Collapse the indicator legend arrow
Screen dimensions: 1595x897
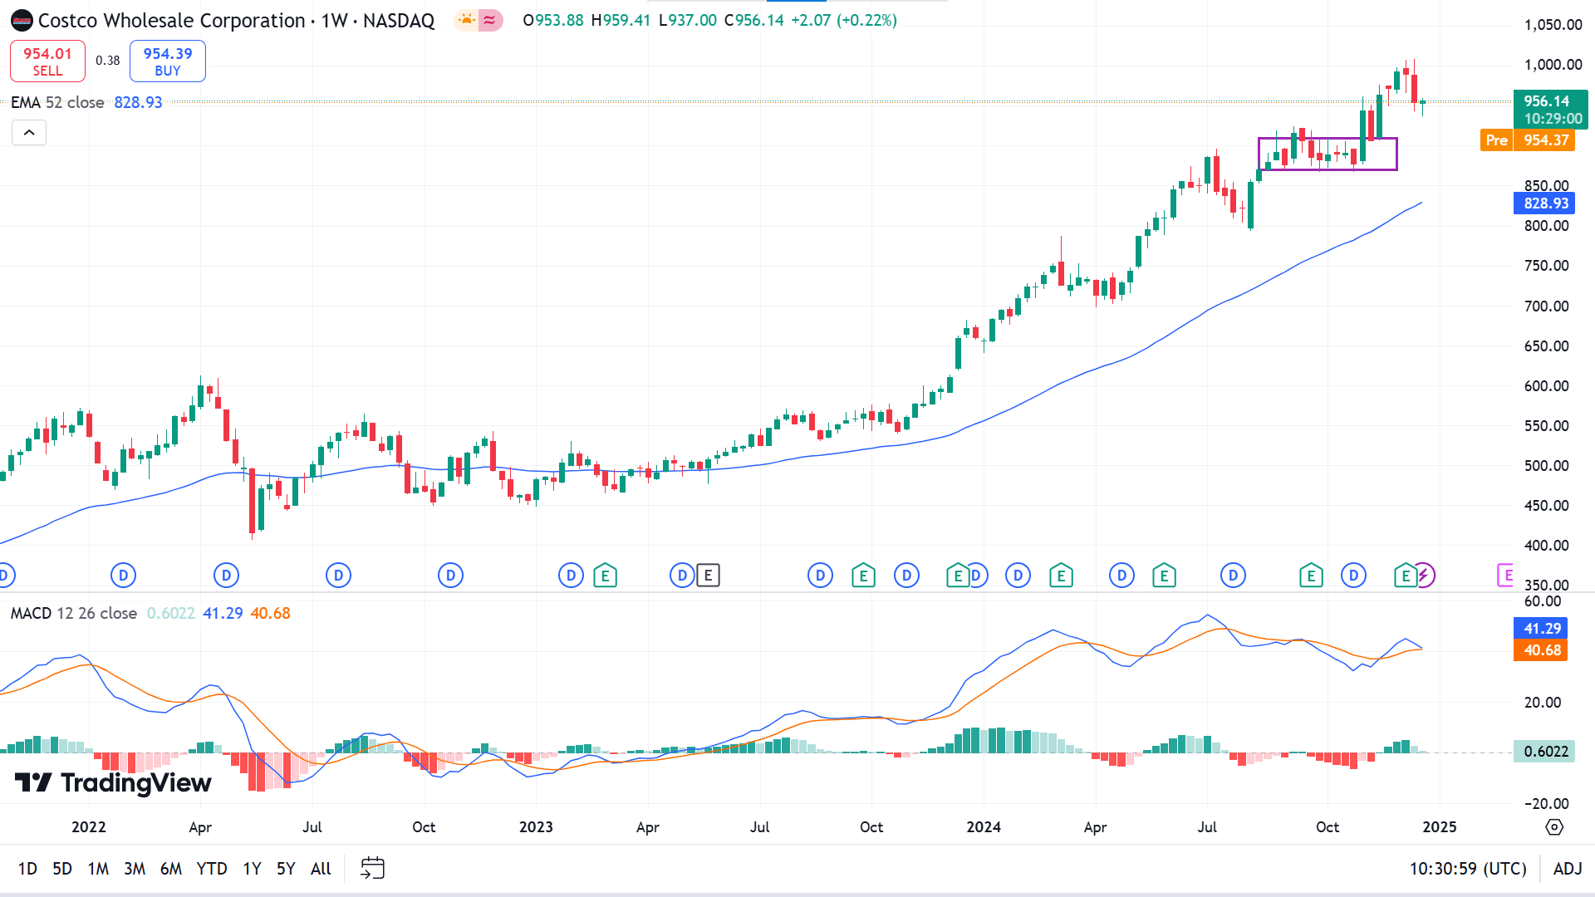click(29, 133)
